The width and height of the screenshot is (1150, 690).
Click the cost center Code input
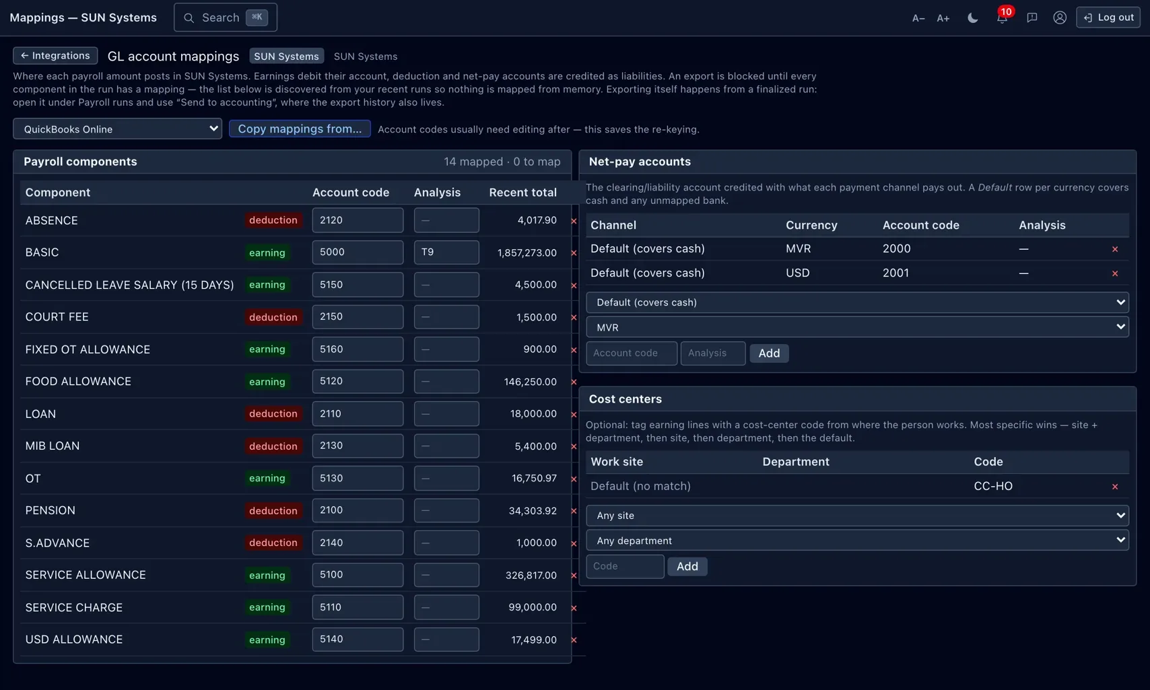[x=625, y=566]
